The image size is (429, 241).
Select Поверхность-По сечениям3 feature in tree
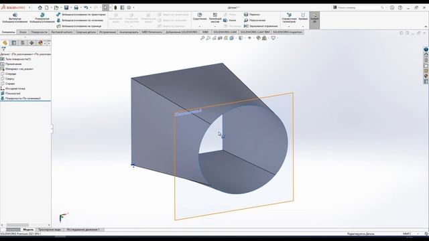[21, 98]
